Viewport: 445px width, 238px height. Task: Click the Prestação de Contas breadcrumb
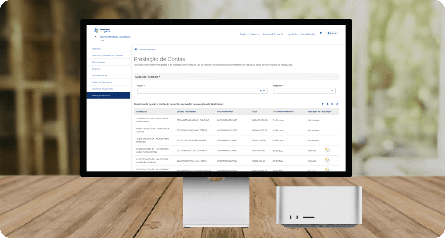point(148,49)
